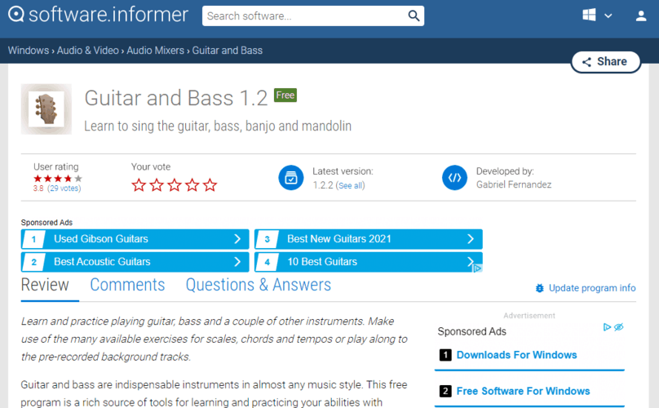Rate the program four stars
This screenshot has width=659, height=408.
192,184
